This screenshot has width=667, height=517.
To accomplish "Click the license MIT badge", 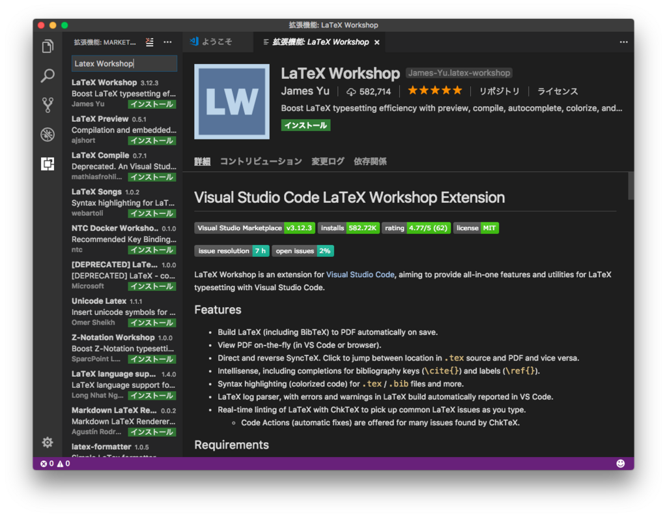I will click(x=476, y=228).
